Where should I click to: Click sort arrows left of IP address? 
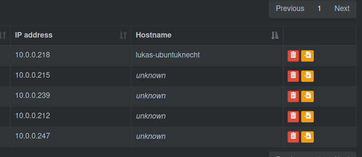tap(3, 35)
